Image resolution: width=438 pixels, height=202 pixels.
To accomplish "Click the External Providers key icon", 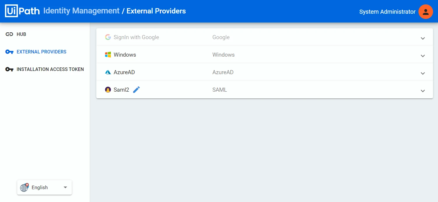I will pos(9,52).
